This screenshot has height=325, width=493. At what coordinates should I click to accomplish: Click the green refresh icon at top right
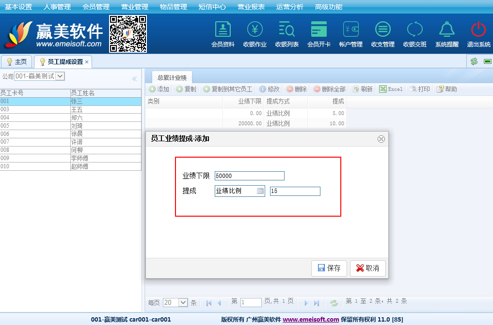point(474,61)
